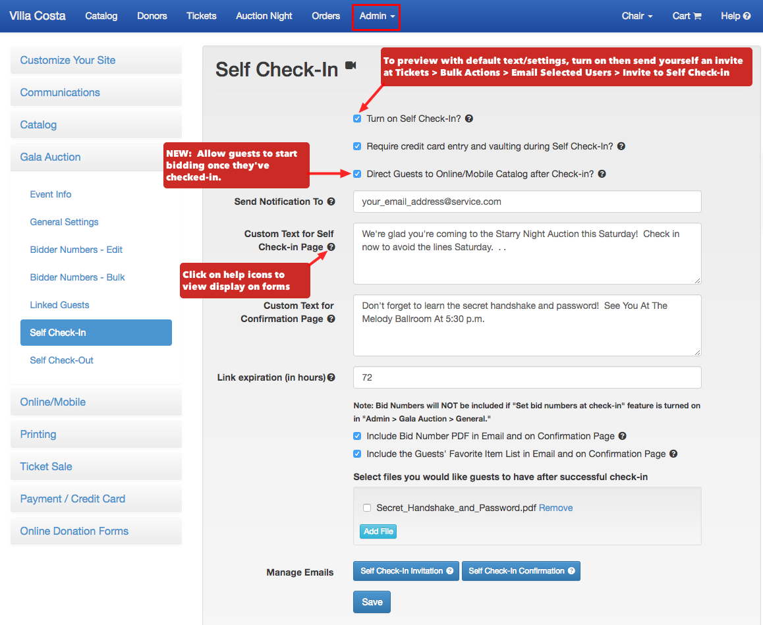Open the Admin dropdown menu

point(377,16)
